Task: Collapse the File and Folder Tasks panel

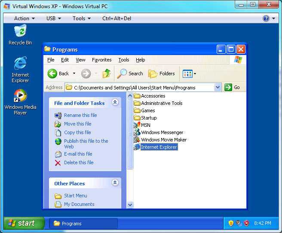Action: coord(115,102)
